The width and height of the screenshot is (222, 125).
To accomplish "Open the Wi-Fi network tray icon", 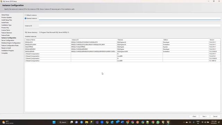I will [202, 122].
